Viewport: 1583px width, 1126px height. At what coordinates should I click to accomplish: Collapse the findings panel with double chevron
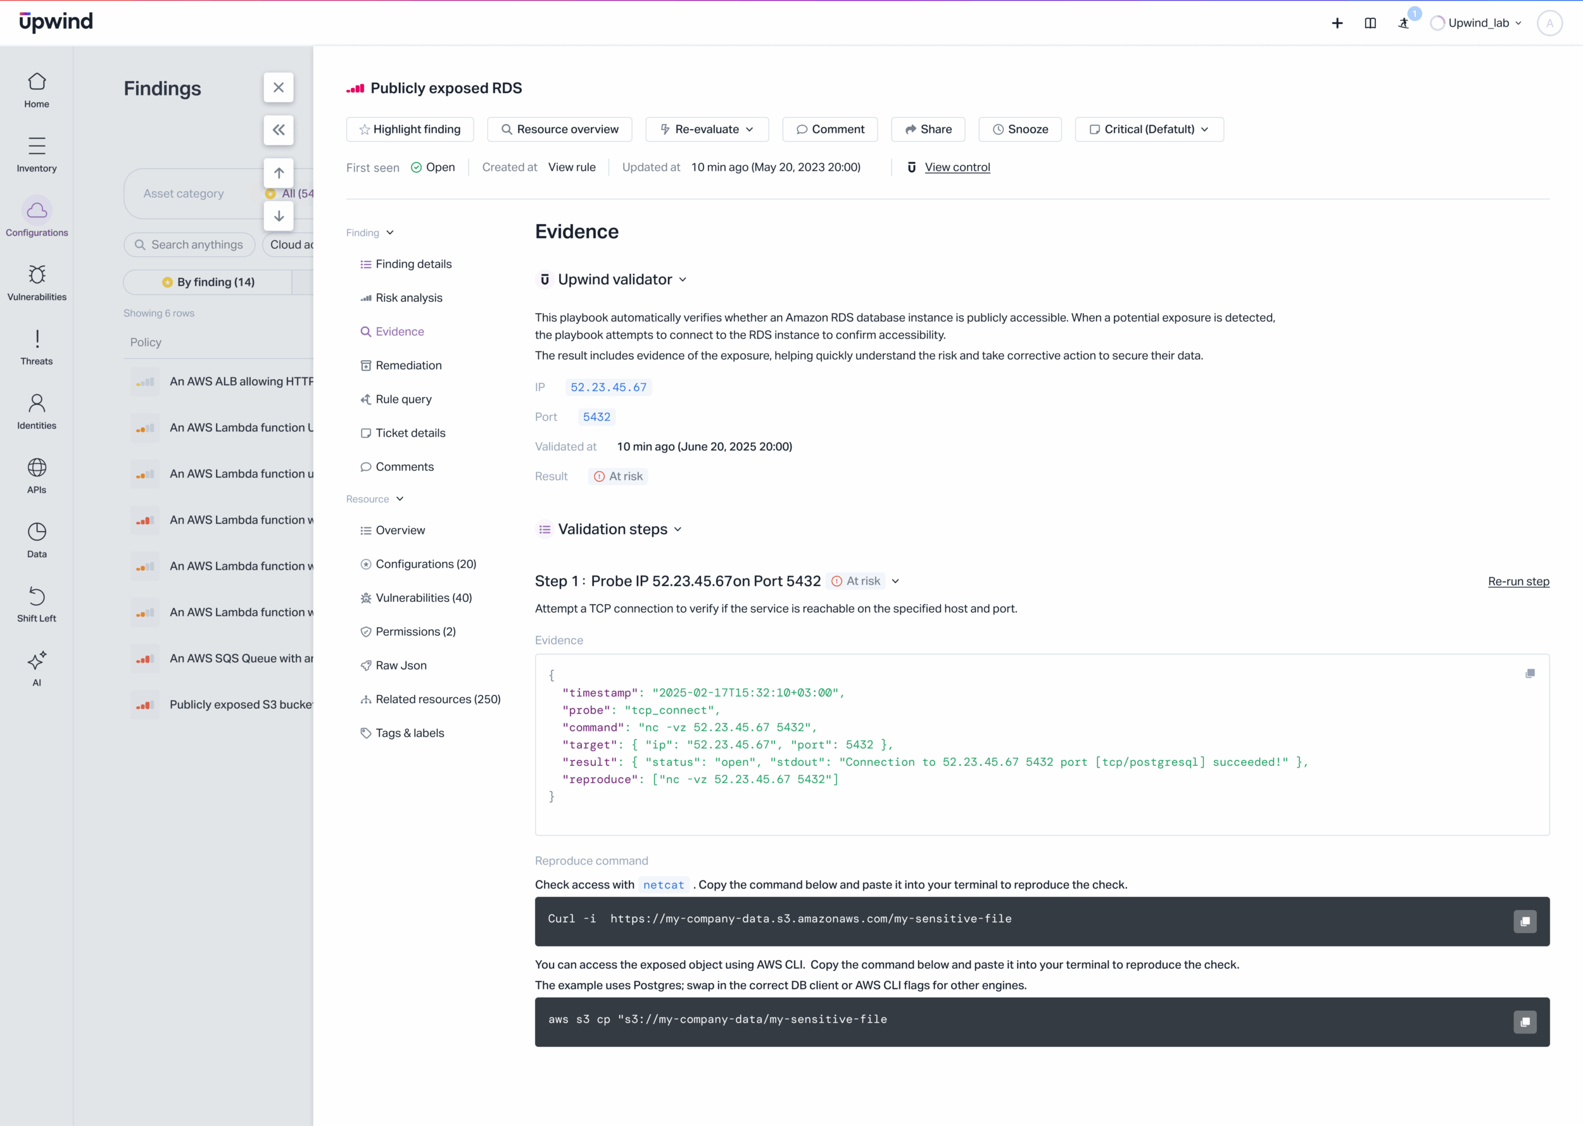(x=278, y=130)
